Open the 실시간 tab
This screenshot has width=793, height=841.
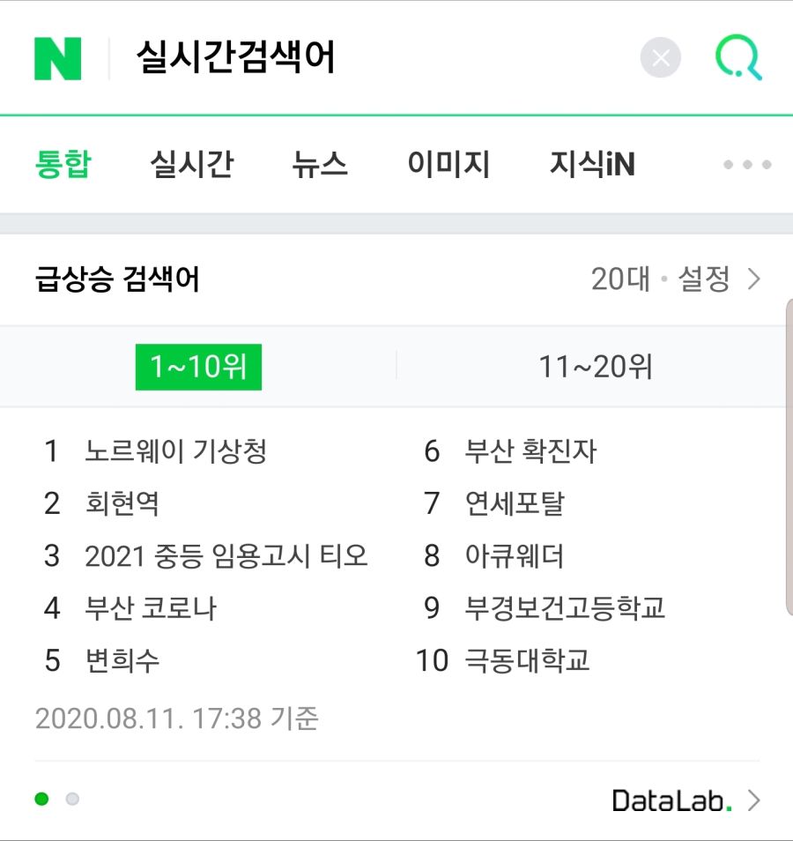(x=192, y=164)
